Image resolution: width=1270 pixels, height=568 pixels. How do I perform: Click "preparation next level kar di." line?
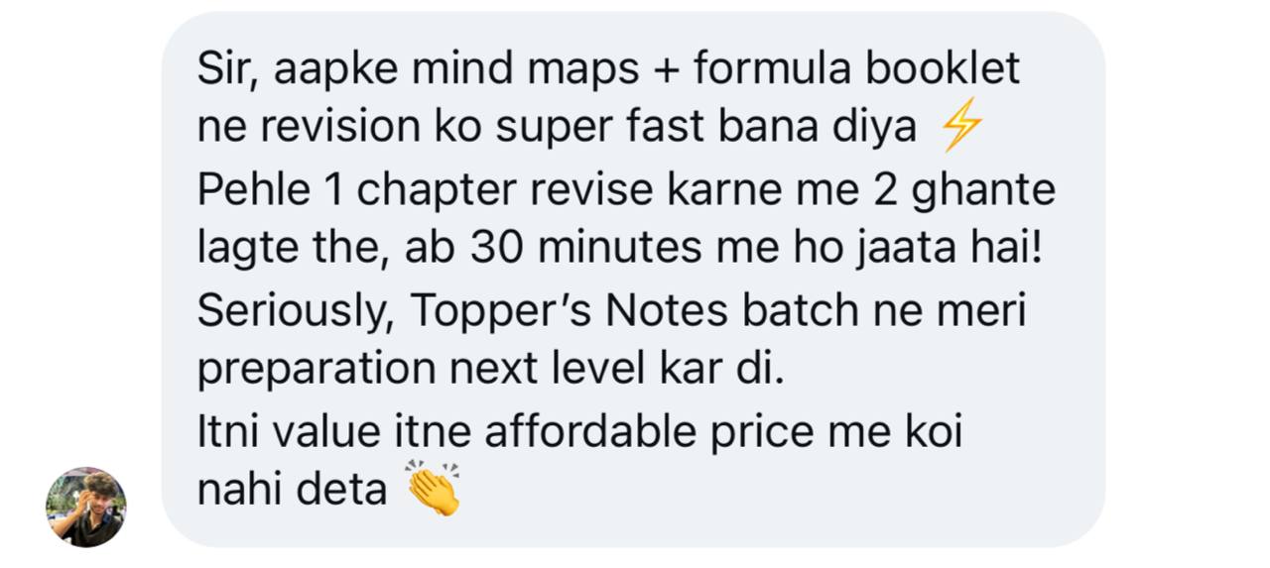[x=491, y=371]
